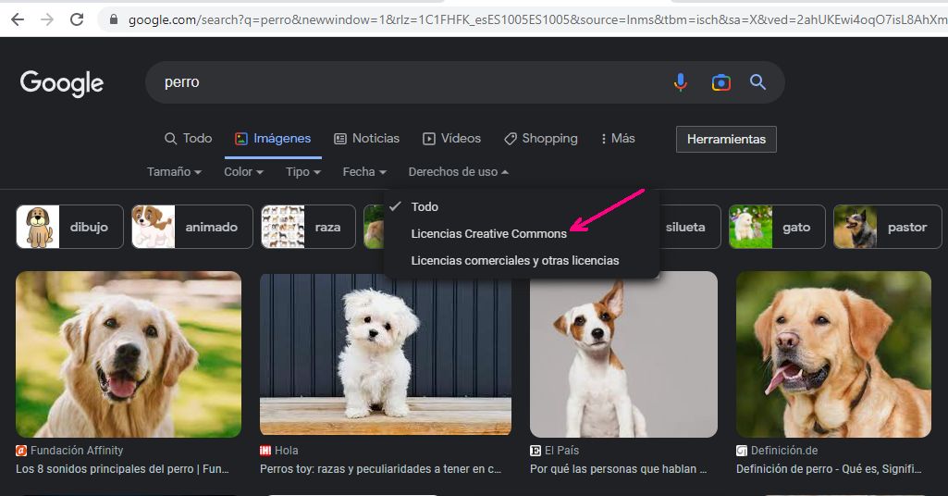948x496 pixels.
Task: Click the dibujo suggestion chip
Action: point(69,227)
